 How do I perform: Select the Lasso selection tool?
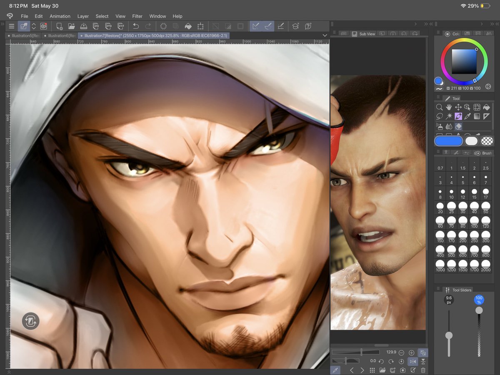point(439,117)
